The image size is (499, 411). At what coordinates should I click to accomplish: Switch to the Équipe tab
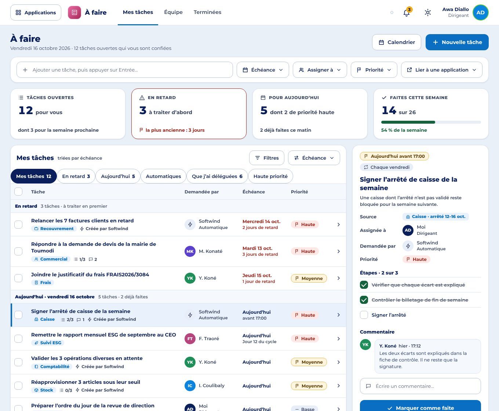(x=173, y=12)
